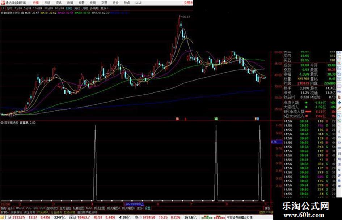The width and height of the screenshot is (342, 220).
Task: Open the 综合资讯 tab
Action: [43, 212]
